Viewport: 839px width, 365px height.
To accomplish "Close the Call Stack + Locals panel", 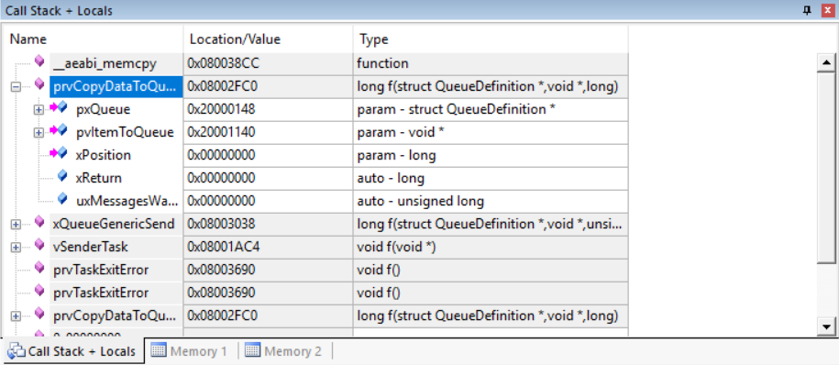I will click(827, 11).
